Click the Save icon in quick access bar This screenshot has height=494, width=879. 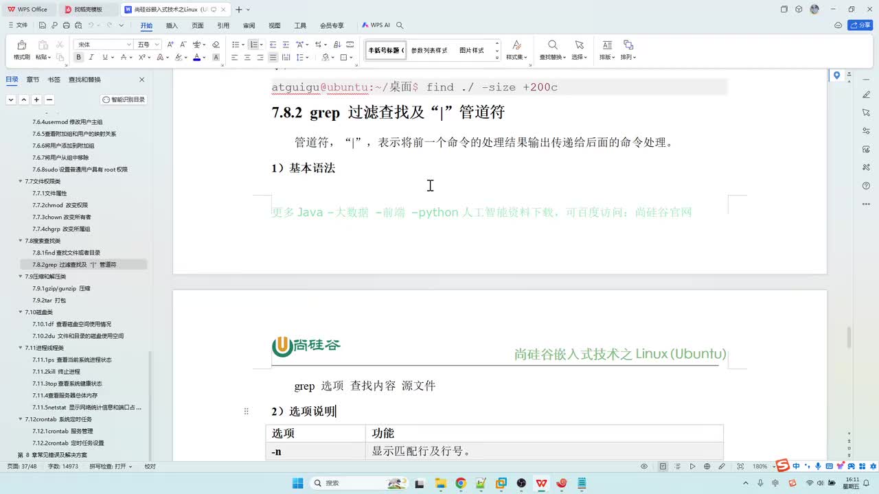point(43,25)
